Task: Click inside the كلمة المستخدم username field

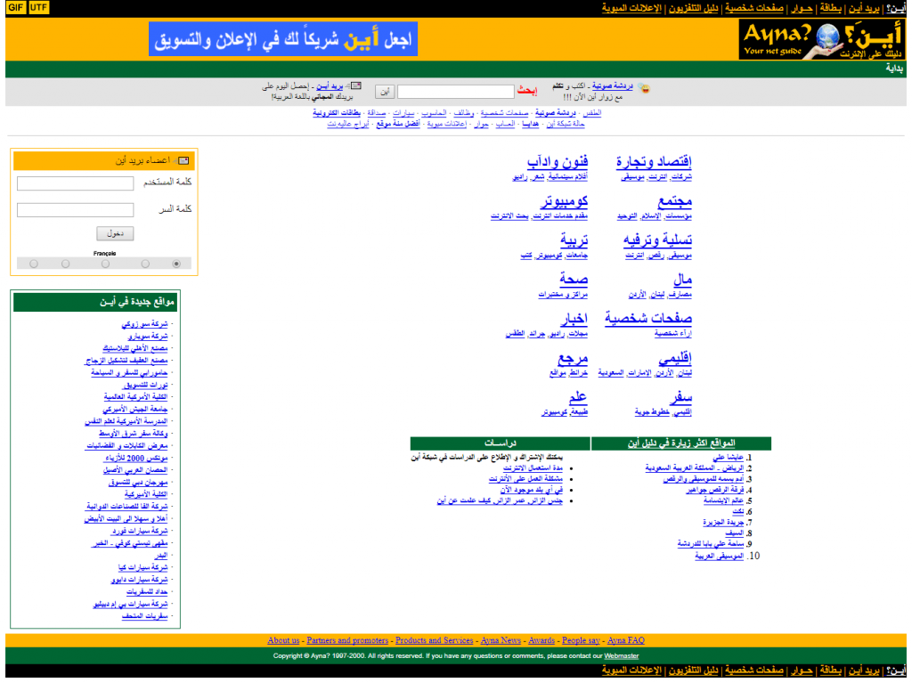Action: click(x=75, y=183)
